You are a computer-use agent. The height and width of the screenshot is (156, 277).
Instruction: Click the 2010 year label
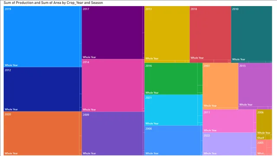click(235, 9)
